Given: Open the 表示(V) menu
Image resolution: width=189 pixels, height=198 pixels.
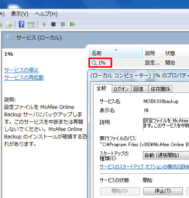Looking at the screenshot, I should click(20, 14).
